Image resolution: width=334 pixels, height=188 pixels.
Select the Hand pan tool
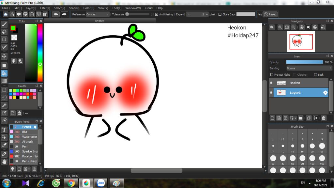pyautogui.click(x=4, y=162)
